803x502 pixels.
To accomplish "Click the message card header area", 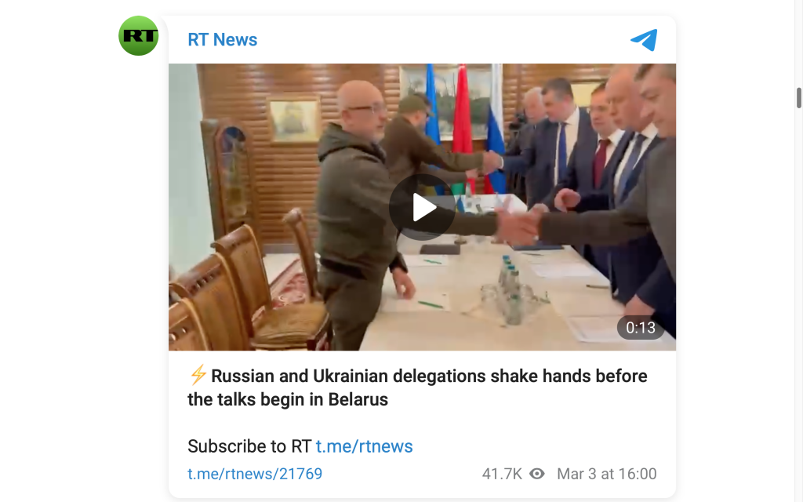I will coord(422,39).
